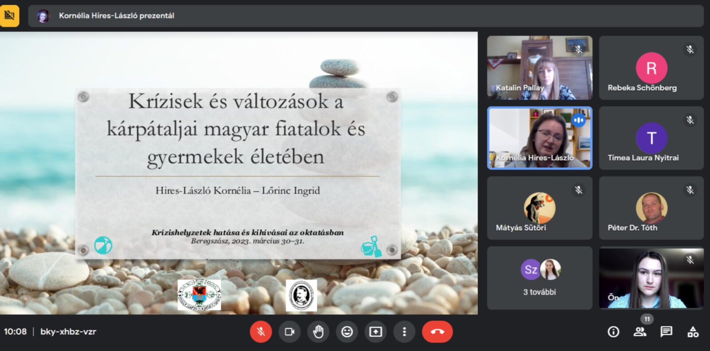Raise your hand in the meeting
This screenshot has height=351, width=710.
tap(318, 331)
